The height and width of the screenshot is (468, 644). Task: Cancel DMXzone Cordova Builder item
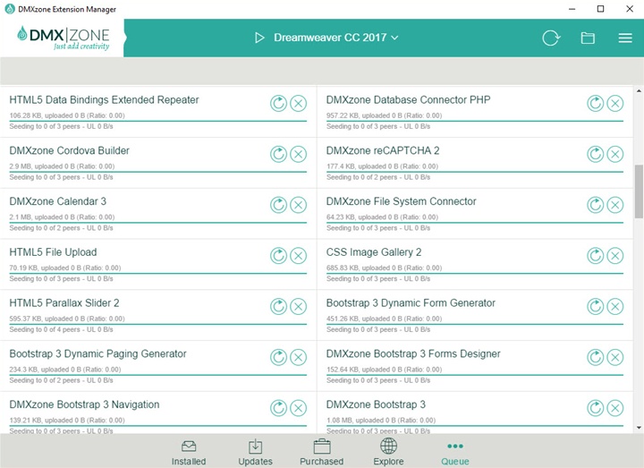pyautogui.click(x=299, y=154)
